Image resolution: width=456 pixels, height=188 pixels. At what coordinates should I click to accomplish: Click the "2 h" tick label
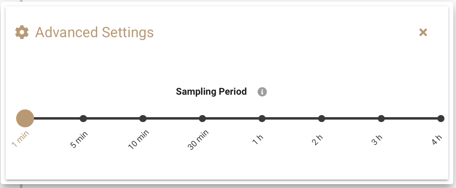pyautogui.click(x=317, y=139)
